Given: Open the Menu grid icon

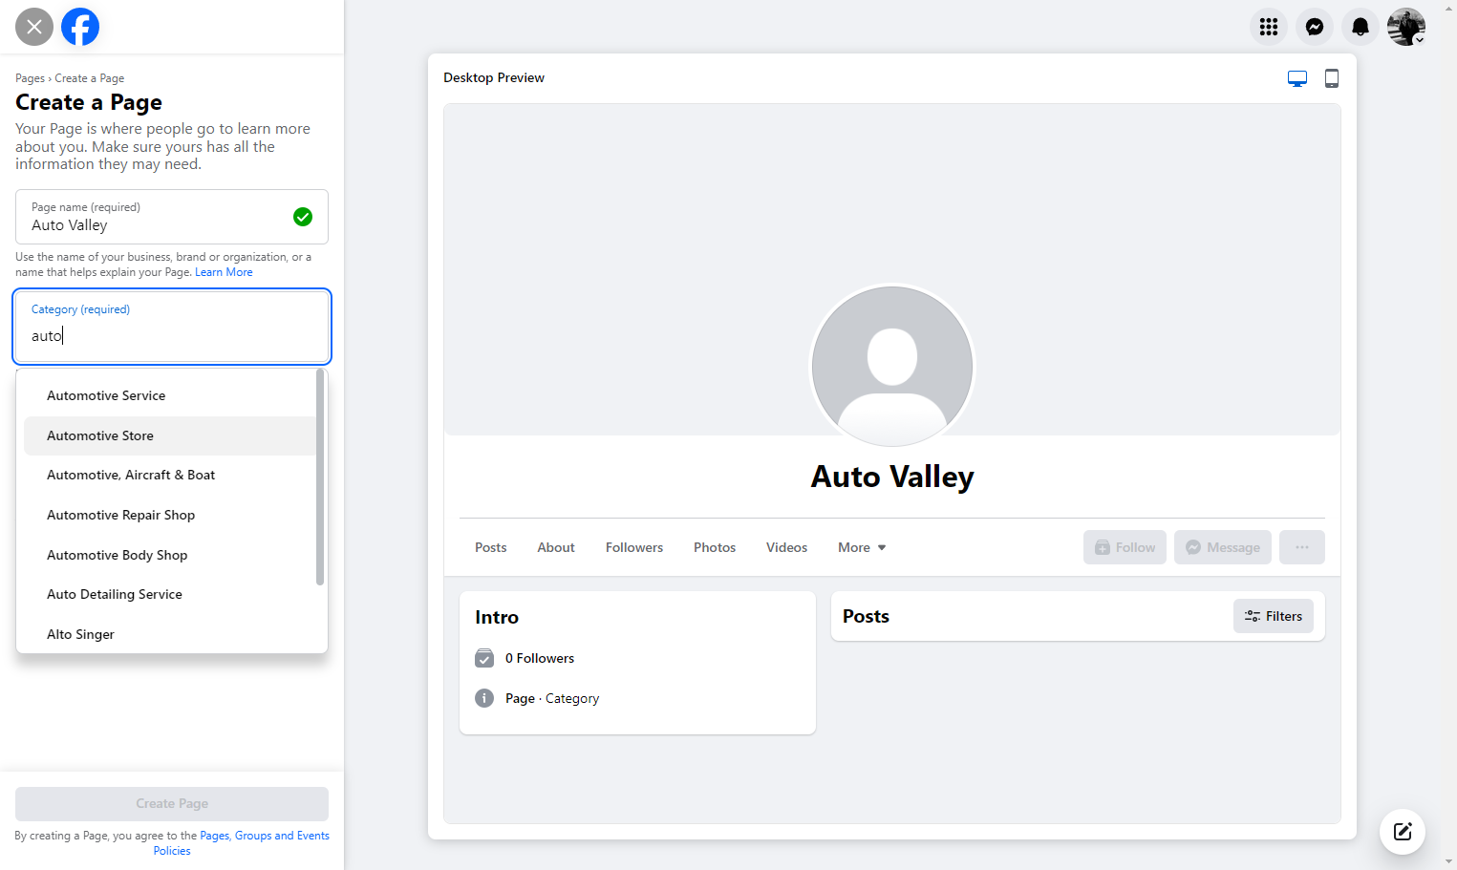Looking at the screenshot, I should pos(1269,27).
